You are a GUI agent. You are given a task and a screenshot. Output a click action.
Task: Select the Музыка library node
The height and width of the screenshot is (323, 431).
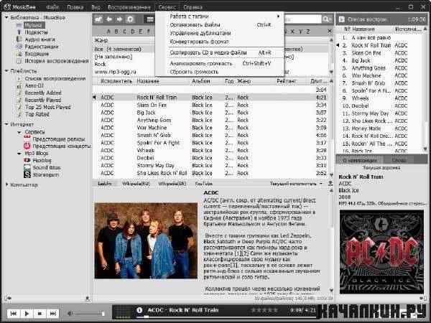(34, 25)
